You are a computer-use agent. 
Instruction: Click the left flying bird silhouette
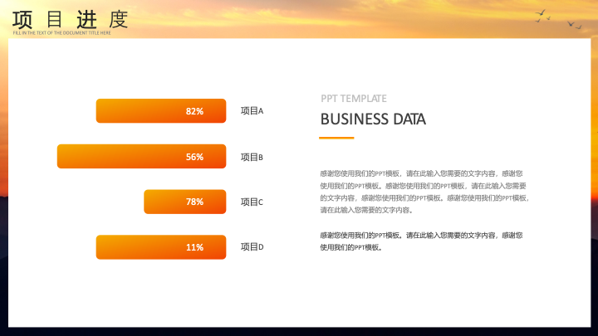(x=542, y=14)
